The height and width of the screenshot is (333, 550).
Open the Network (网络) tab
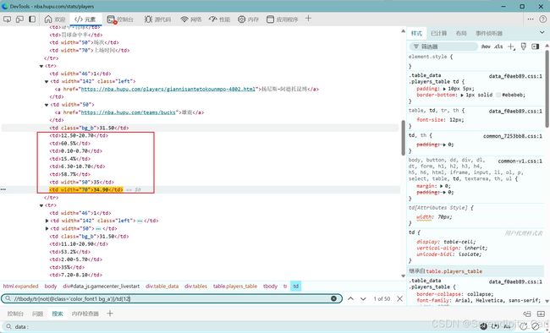[x=191, y=19]
